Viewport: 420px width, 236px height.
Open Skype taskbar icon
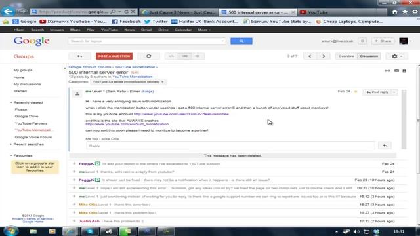89,231
